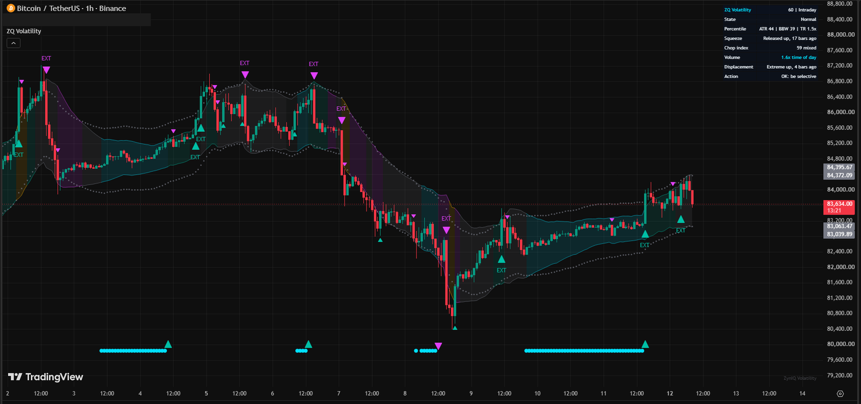The width and height of the screenshot is (861, 404).
Task: Click the orange Bitcoin symbol icon
Action: [10, 9]
